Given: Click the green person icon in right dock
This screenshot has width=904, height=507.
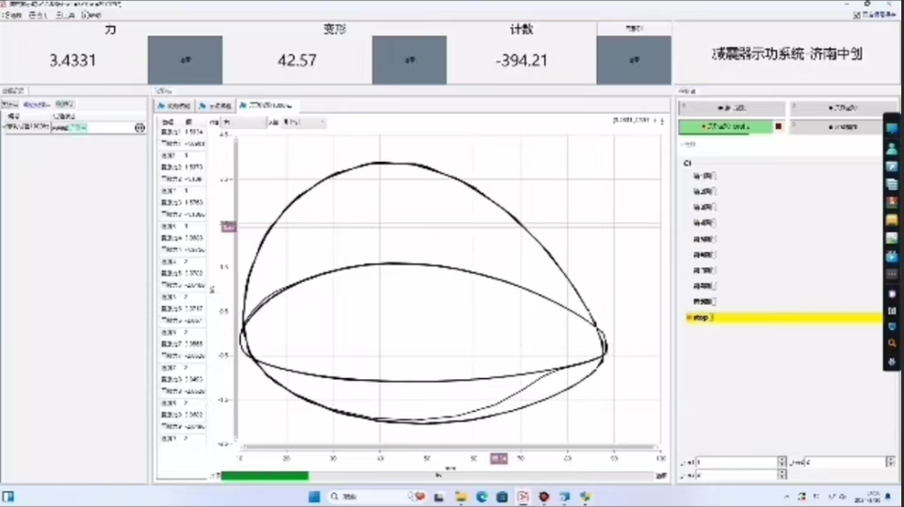Looking at the screenshot, I should pos(892,148).
